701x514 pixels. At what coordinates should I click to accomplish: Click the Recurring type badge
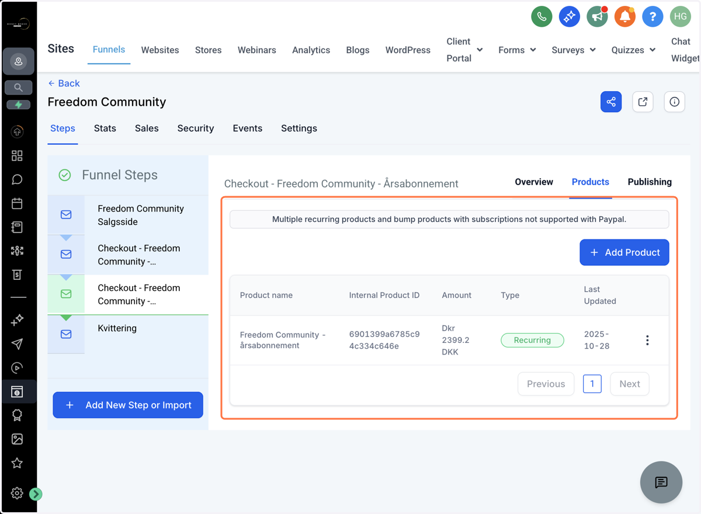(532, 341)
